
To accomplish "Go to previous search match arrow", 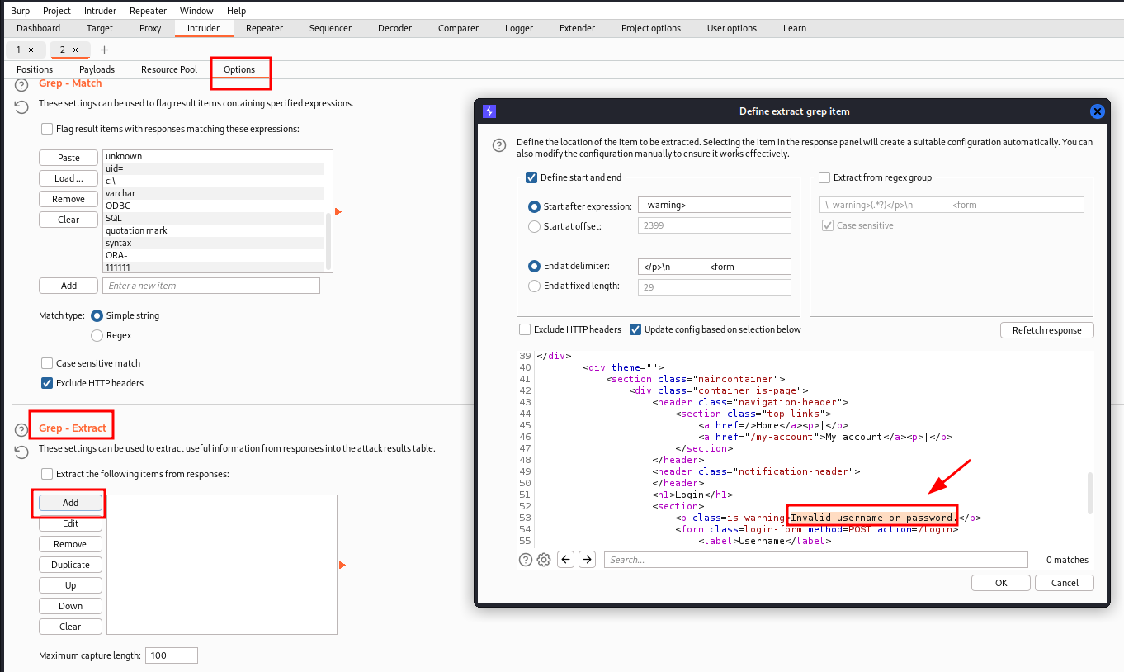I will point(566,560).
